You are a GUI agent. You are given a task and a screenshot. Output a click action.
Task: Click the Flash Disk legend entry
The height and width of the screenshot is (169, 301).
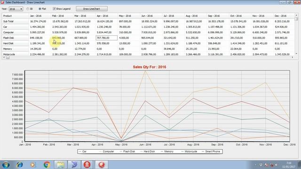[x=127, y=151]
